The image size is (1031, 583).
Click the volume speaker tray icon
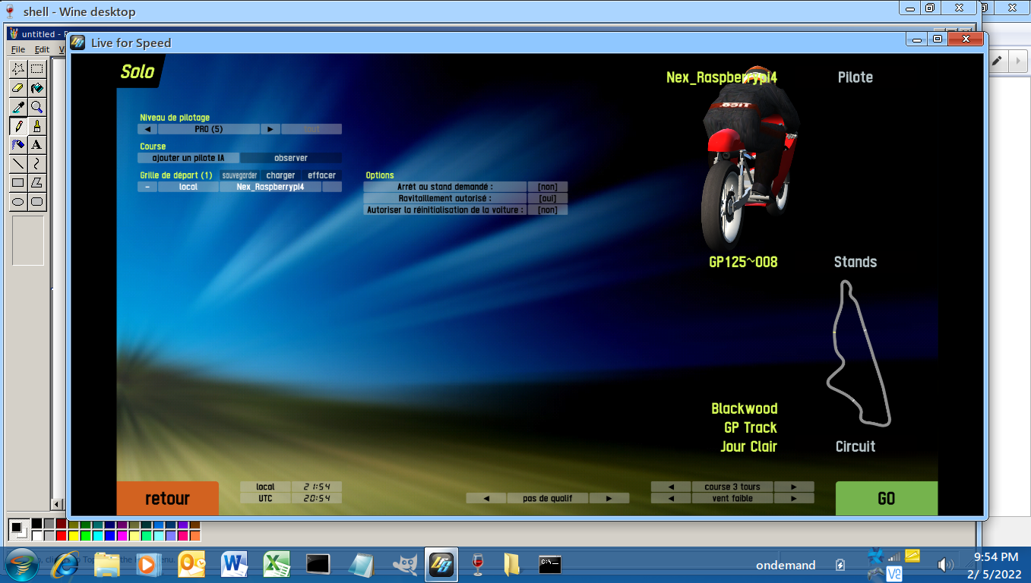[x=945, y=565]
